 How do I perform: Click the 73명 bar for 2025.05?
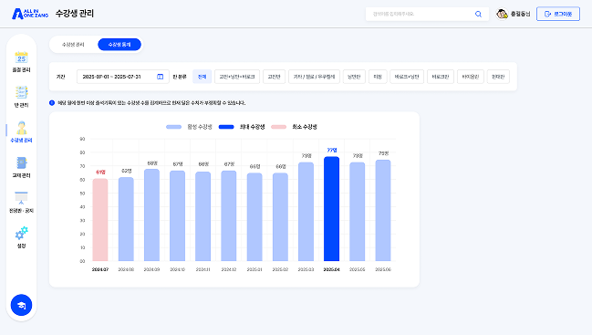358,212
